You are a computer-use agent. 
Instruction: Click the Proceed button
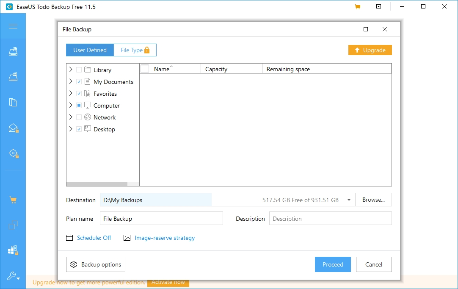pos(333,264)
